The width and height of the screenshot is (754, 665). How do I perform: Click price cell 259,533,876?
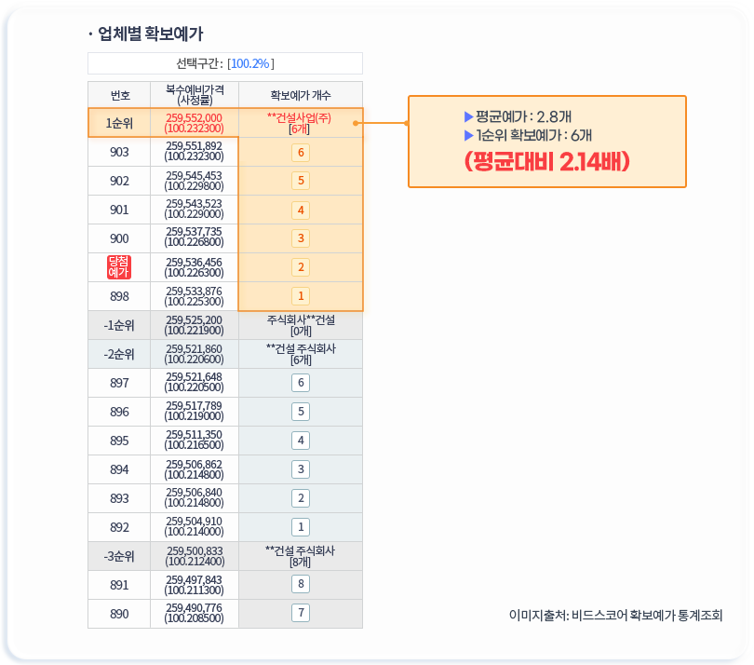194,296
